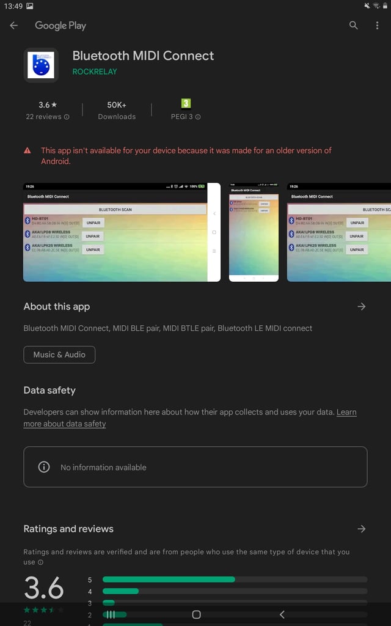Tap the battery status icon

tap(385, 6)
